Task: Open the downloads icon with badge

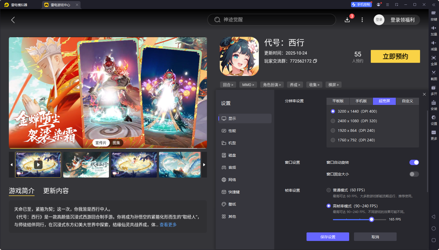Action: tap(347, 20)
